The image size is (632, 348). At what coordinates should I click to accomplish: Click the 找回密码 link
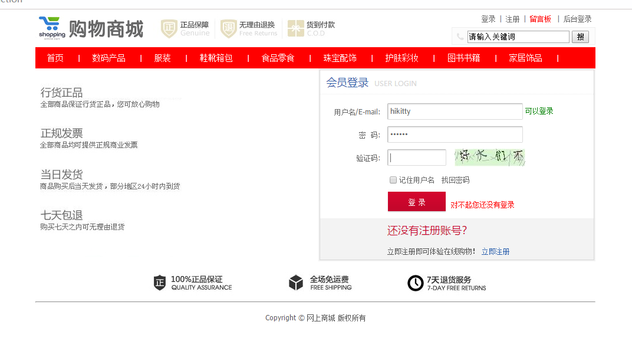click(x=455, y=180)
